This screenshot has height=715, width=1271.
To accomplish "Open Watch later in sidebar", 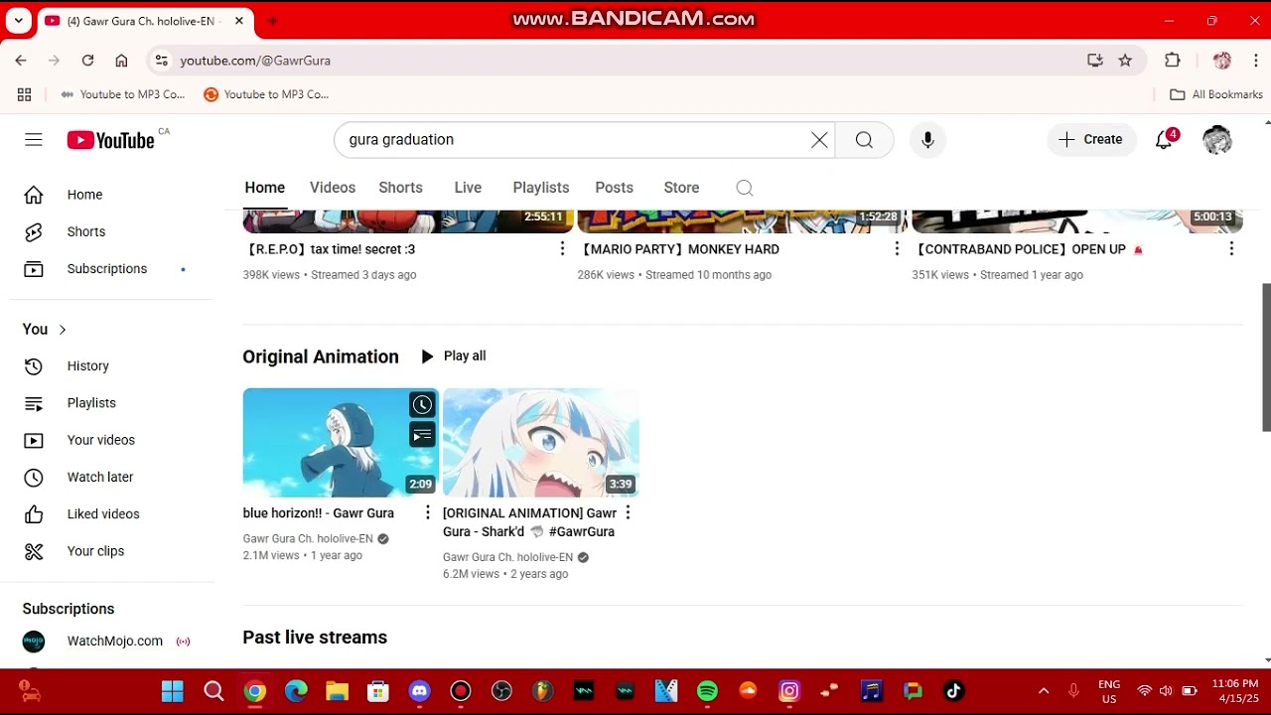I will [107, 478].
